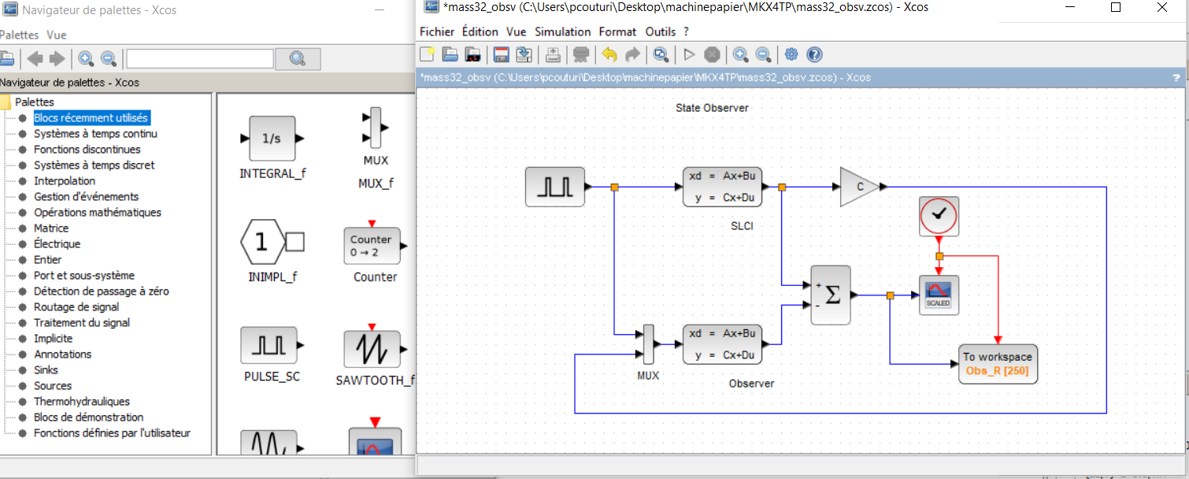
Task: Create a new Xcos diagram
Action: [427, 54]
